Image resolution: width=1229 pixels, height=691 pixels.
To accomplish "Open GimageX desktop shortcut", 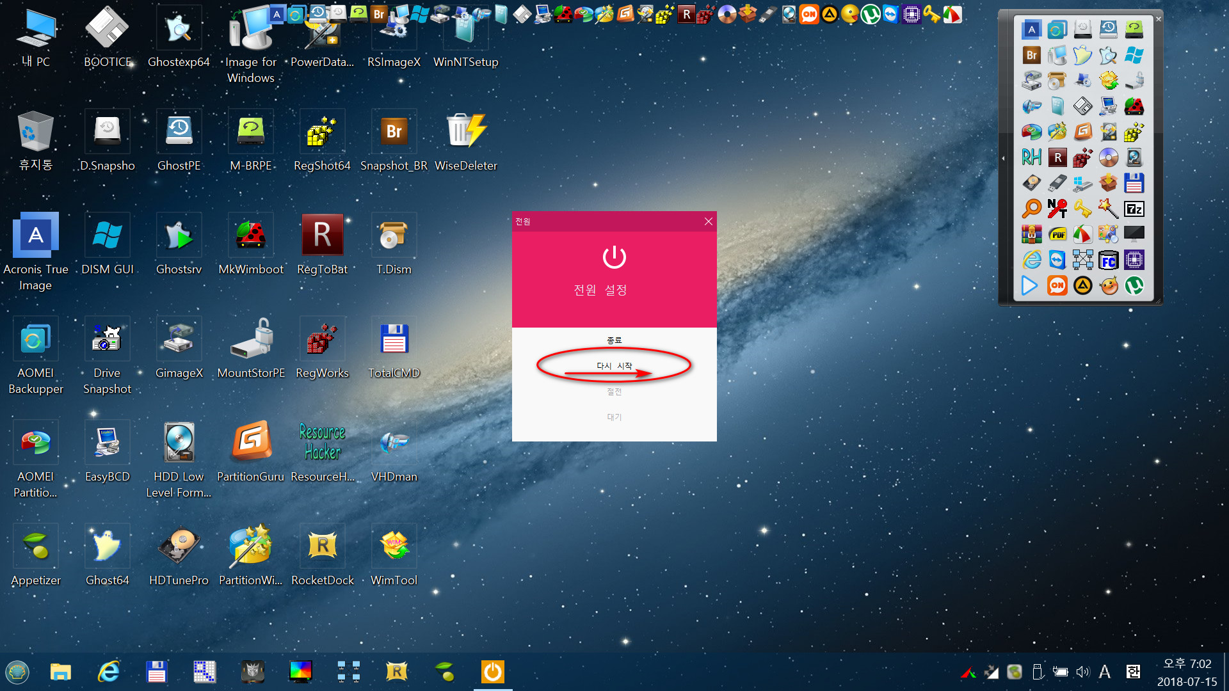I will coord(179,348).
